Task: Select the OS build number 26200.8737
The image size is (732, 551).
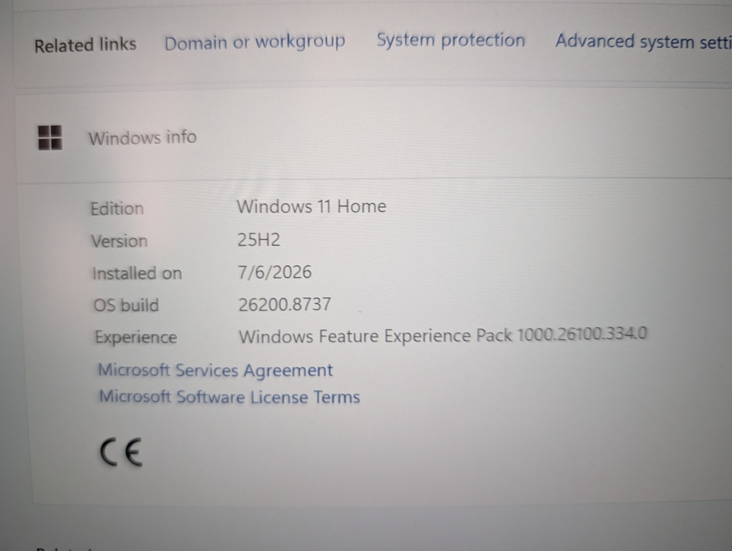Action: pos(285,304)
